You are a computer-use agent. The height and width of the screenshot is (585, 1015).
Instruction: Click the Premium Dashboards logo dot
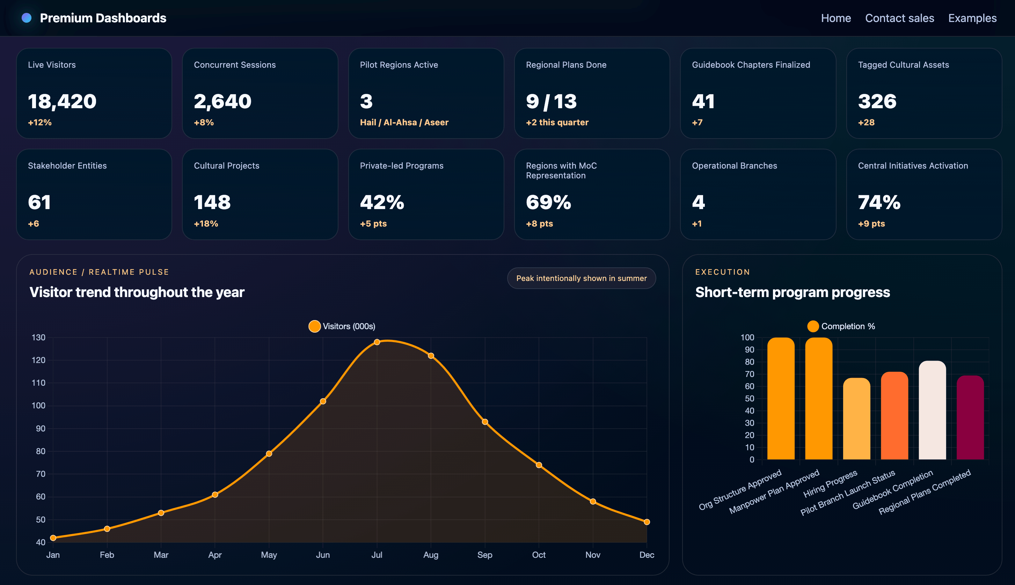[27, 18]
